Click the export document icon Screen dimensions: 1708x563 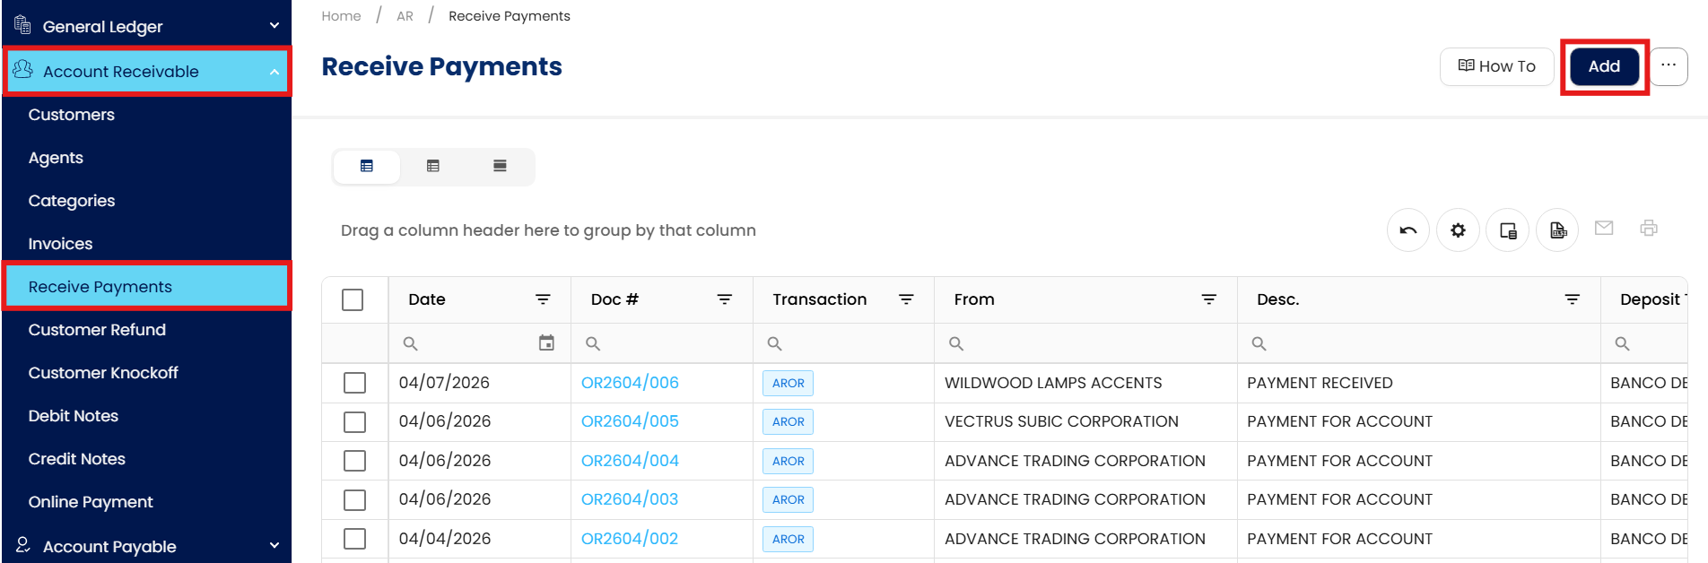click(x=1558, y=230)
